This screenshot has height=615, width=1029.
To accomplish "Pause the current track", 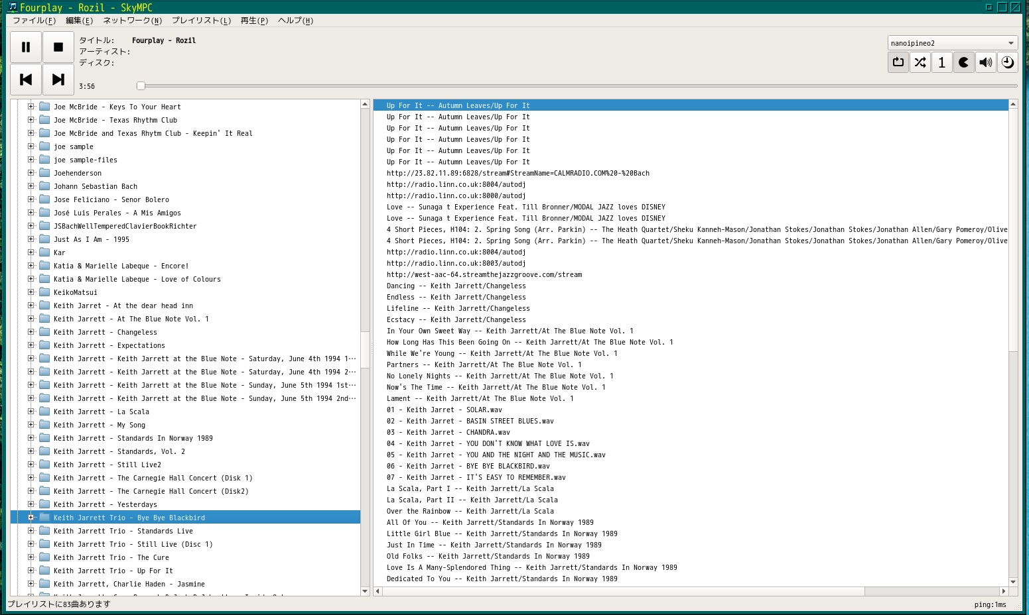I will (26, 47).
